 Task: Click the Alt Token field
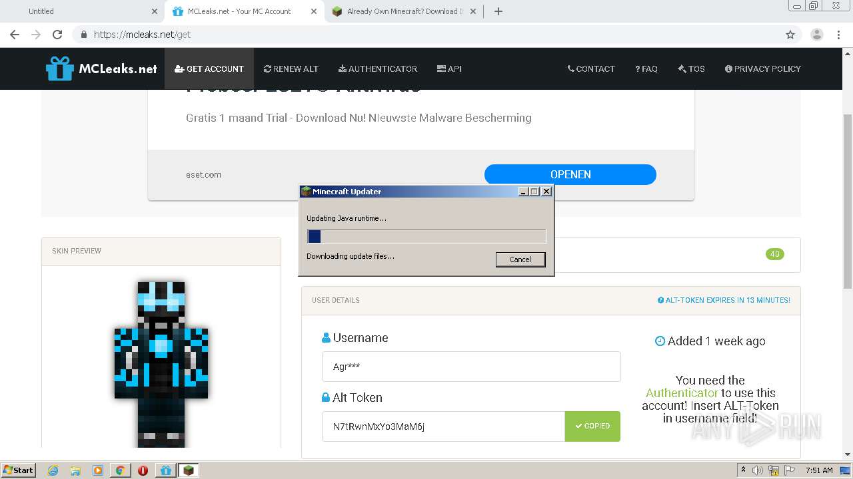(443, 426)
